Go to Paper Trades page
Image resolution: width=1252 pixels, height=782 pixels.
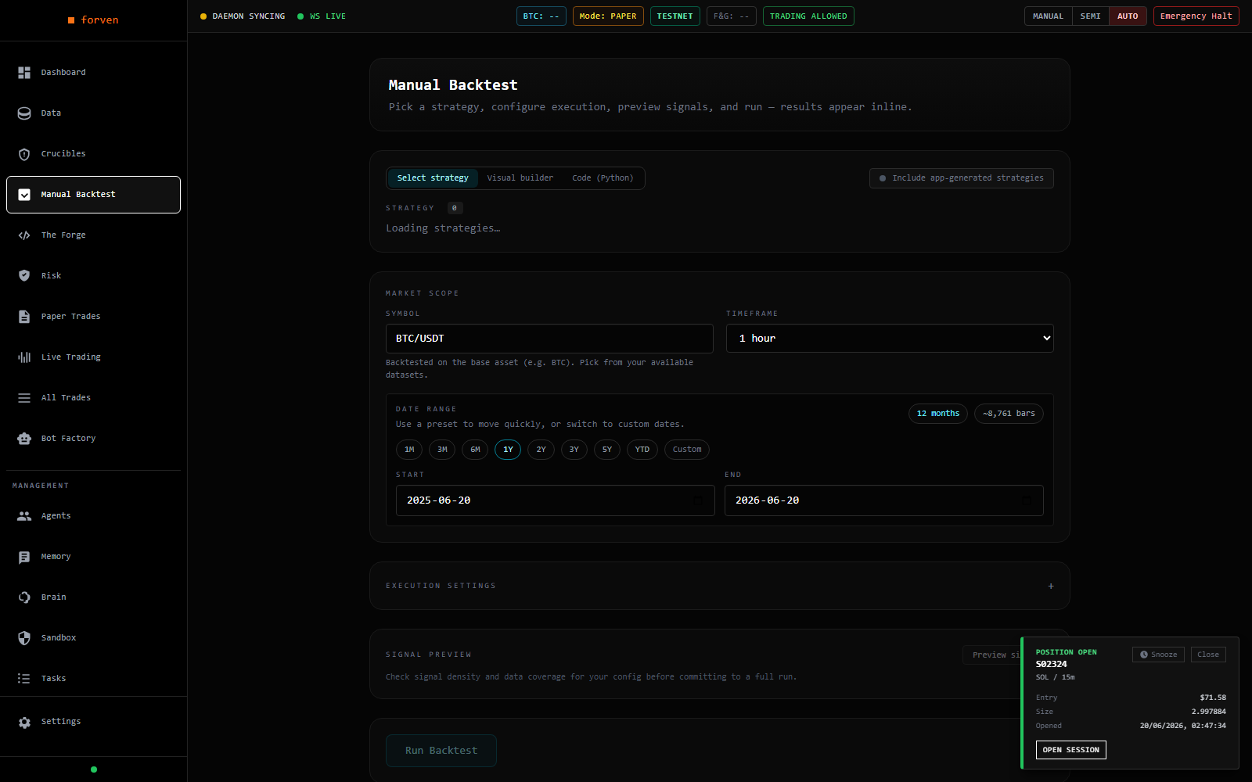[93, 317]
